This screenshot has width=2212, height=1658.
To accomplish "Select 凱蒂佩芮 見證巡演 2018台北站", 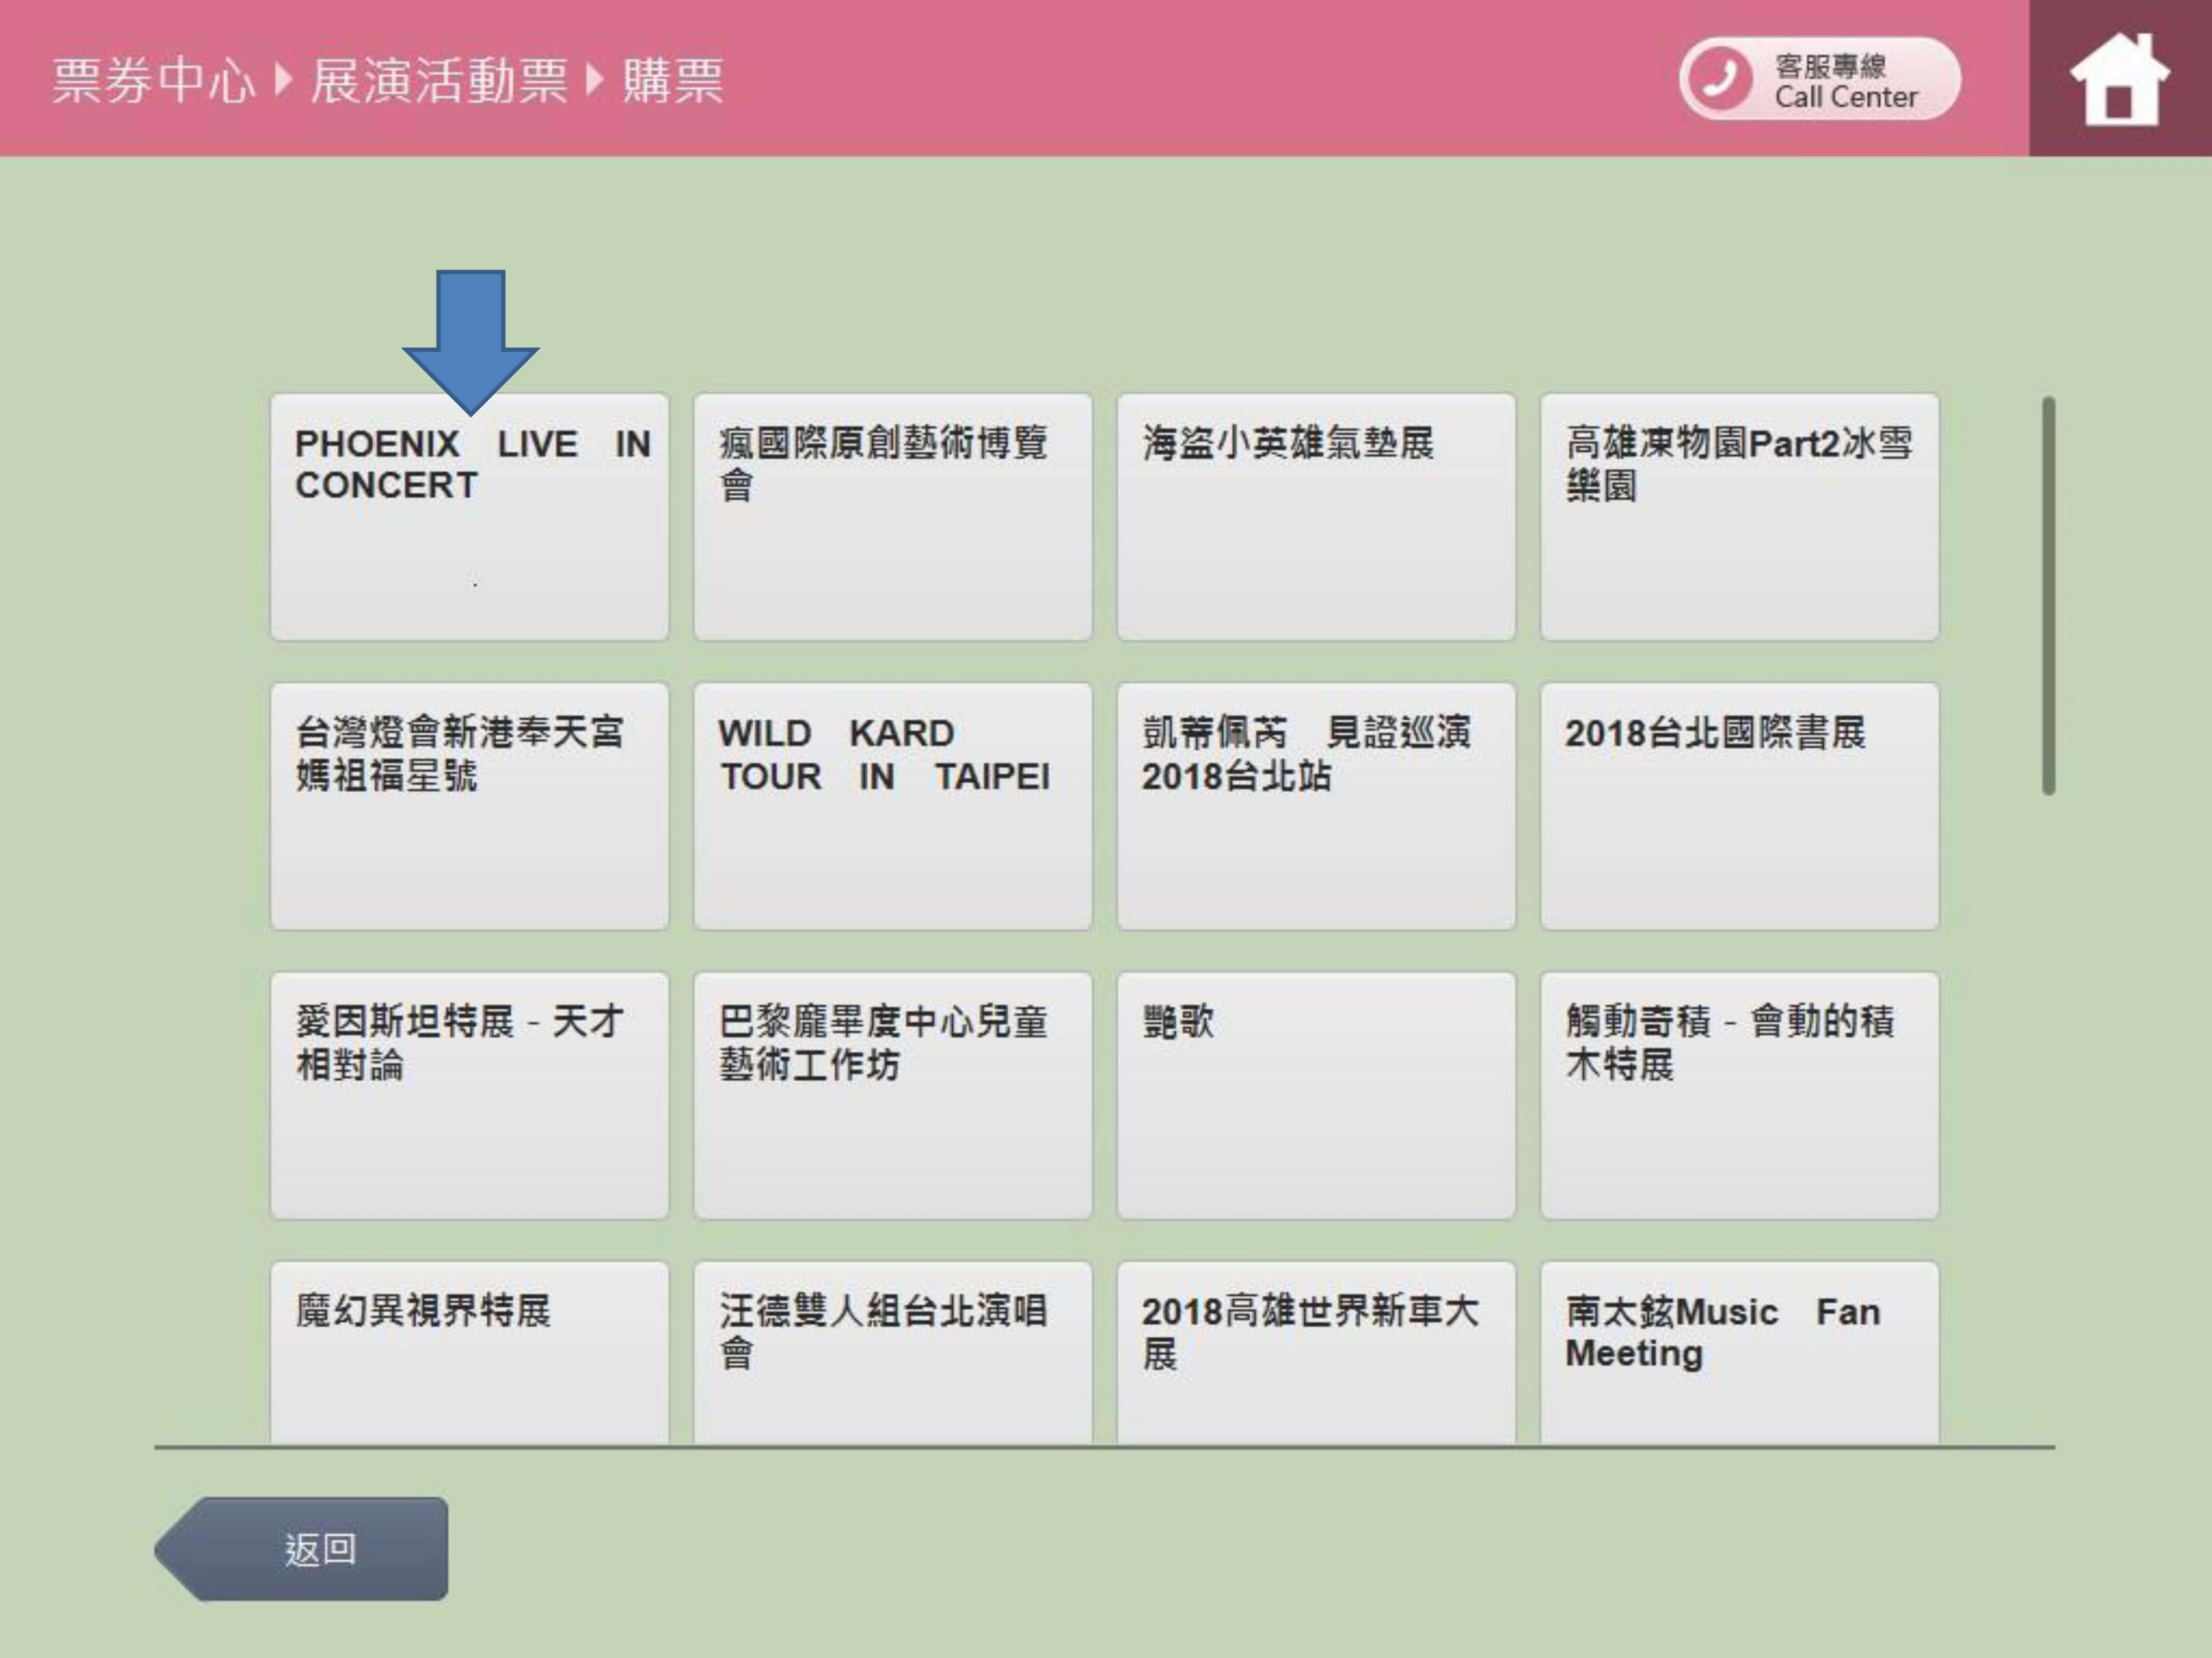I will click(1315, 806).
